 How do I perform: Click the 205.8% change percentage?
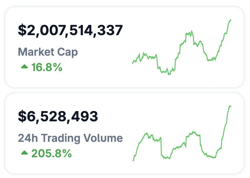pyautogui.click(x=52, y=153)
